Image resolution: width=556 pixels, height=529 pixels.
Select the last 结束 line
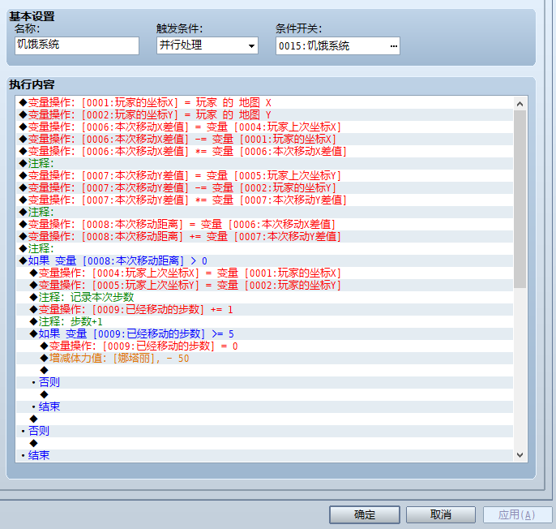(x=264, y=455)
